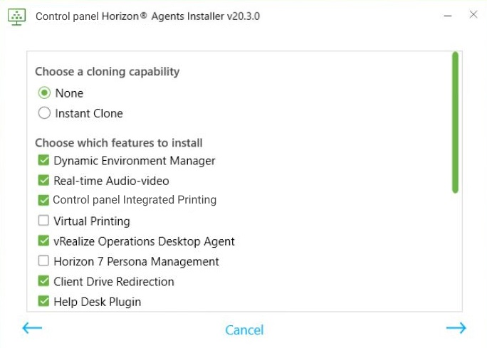Close the installer window
This screenshot has width=487, height=348.
click(473, 15)
